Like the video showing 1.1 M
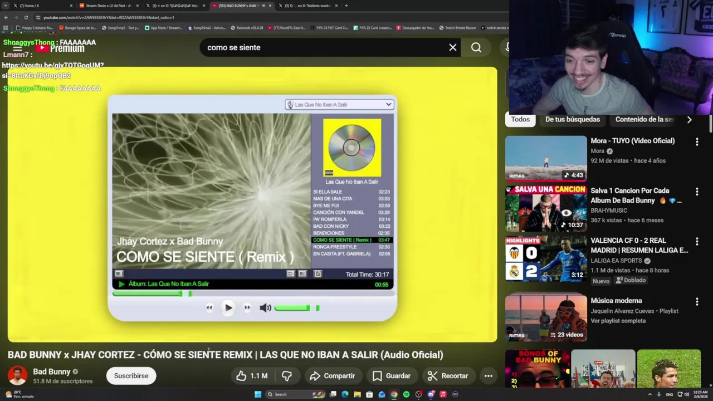The width and height of the screenshot is (713, 401). point(252,376)
